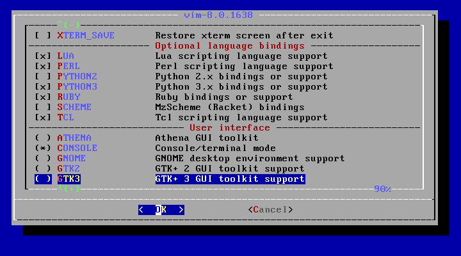
Task: Uncheck the RUBY bindings checkbox
Action: pyautogui.click(x=43, y=97)
